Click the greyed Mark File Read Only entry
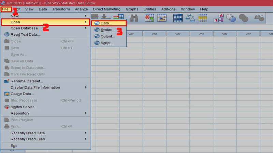 pyautogui.click(x=46, y=74)
